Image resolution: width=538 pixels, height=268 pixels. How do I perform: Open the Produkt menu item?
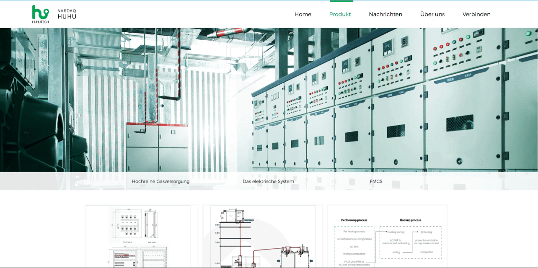click(x=340, y=14)
